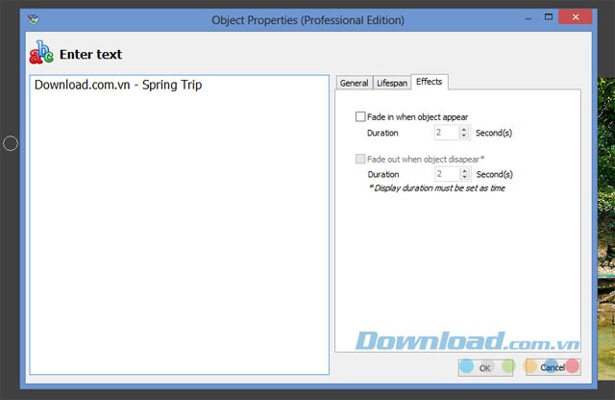Select the Effects tab
Viewport: 615px width, 400px height.
(429, 83)
